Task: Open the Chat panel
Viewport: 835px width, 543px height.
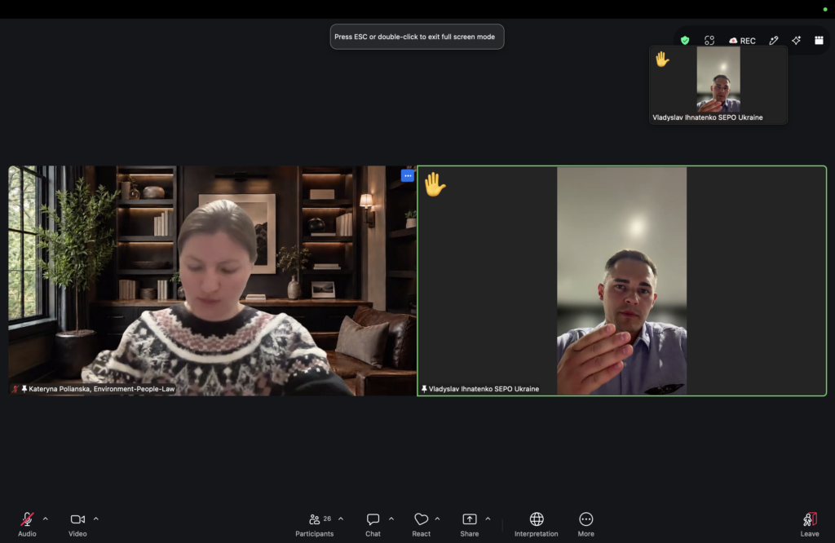Action: coord(373,524)
